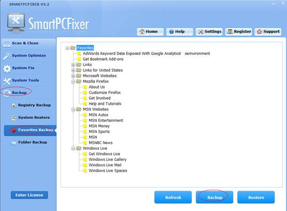Expand the Microsoft Websites folder
The image size is (287, 211).
pyautogui.click(x=73, y=76)
